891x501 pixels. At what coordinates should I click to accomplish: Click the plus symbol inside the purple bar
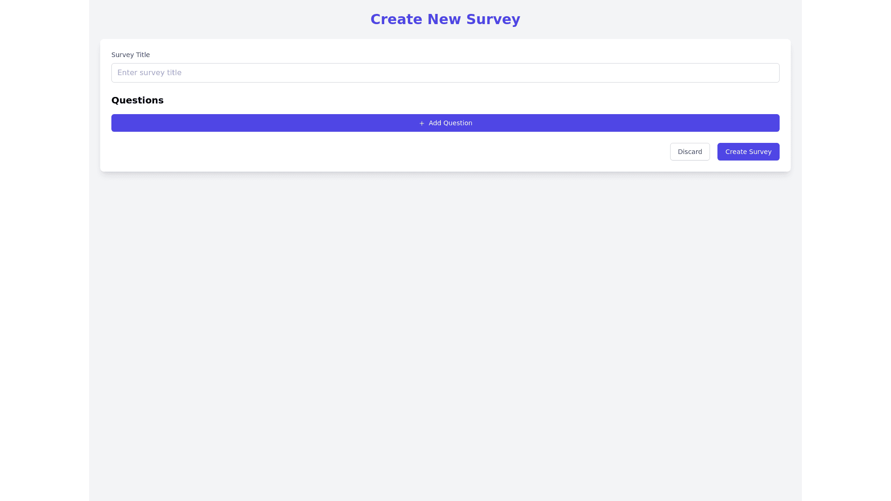tap(421, 123)
